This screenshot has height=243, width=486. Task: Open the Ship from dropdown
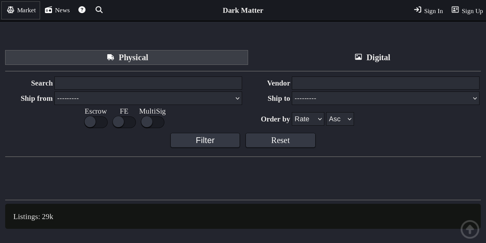[148, 98]
